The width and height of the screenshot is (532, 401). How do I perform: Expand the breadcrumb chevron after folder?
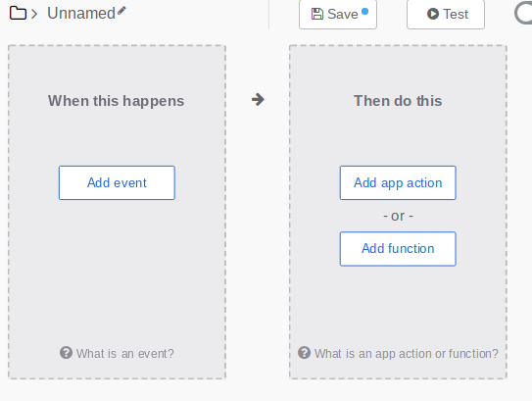[34, 14]
